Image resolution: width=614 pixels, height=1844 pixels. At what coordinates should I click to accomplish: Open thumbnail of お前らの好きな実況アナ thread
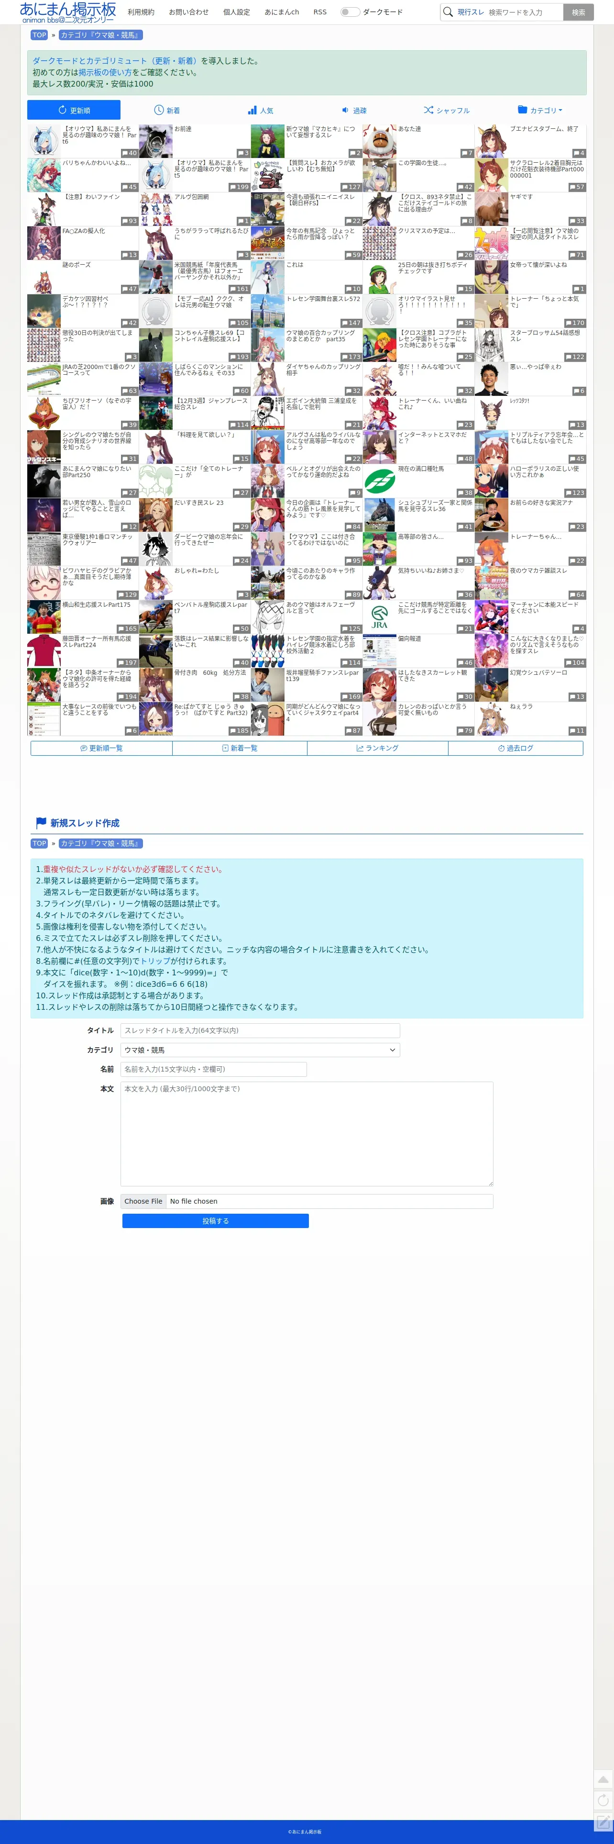[x=491, y=514]
